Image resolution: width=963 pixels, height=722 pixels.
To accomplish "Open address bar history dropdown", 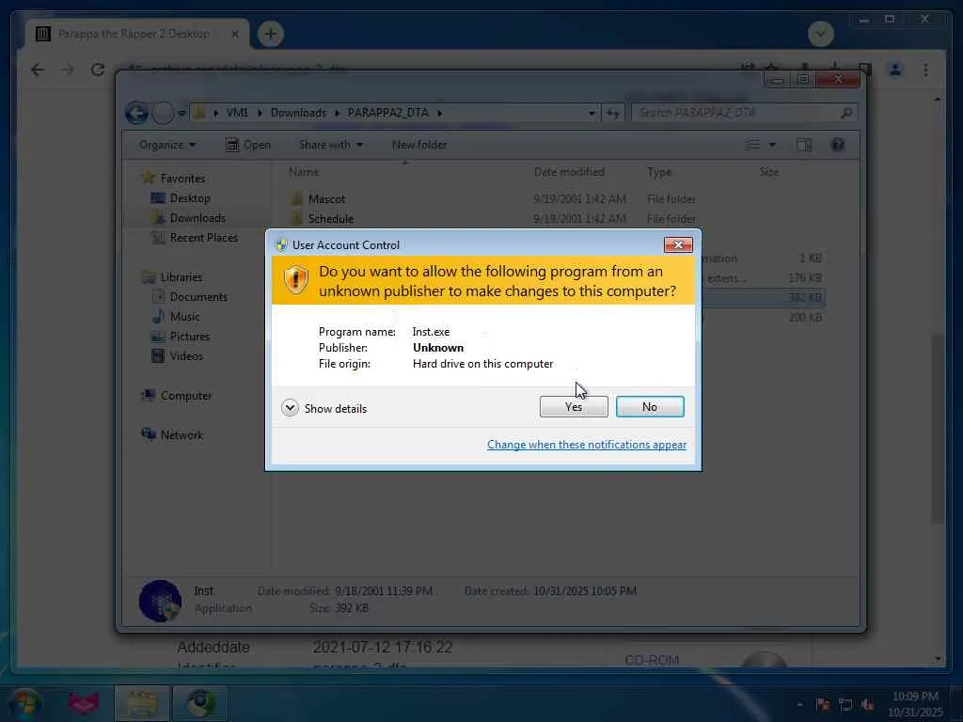I will point(592,113).
